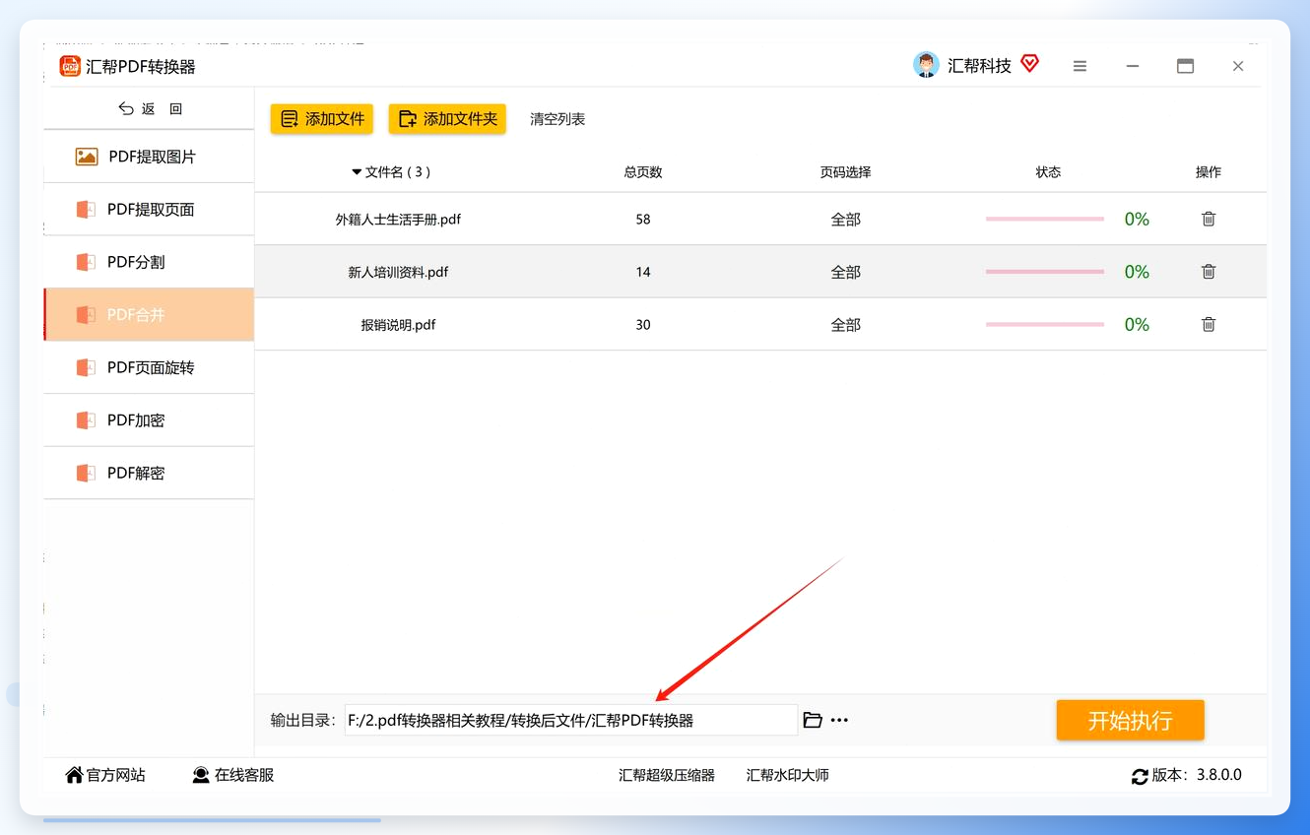1310x835 pixels.
Task: Click version text 版本：3.8.0.0
Action: point(1197,775)
